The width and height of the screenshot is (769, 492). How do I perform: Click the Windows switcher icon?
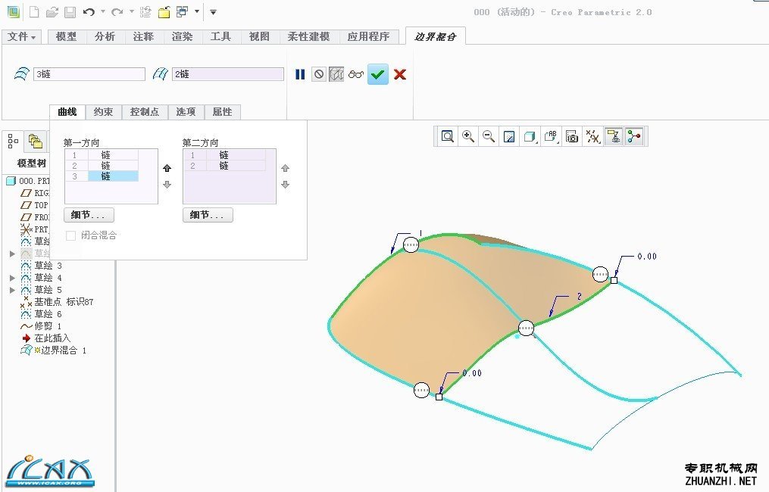tap(182, 12)
